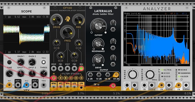This screenshot has height=102, width=195.
Task: Click the CF100 V/OCT input jack
Action: (68, 68)
